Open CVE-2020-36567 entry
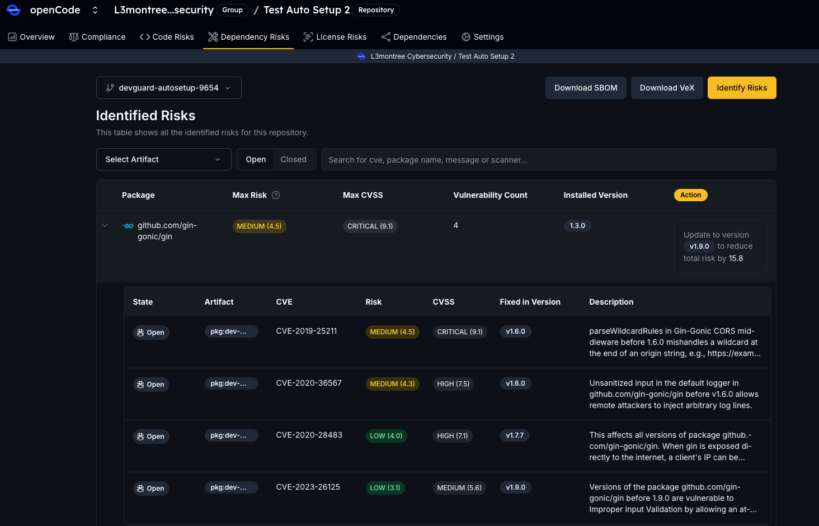 click(309, 383)
